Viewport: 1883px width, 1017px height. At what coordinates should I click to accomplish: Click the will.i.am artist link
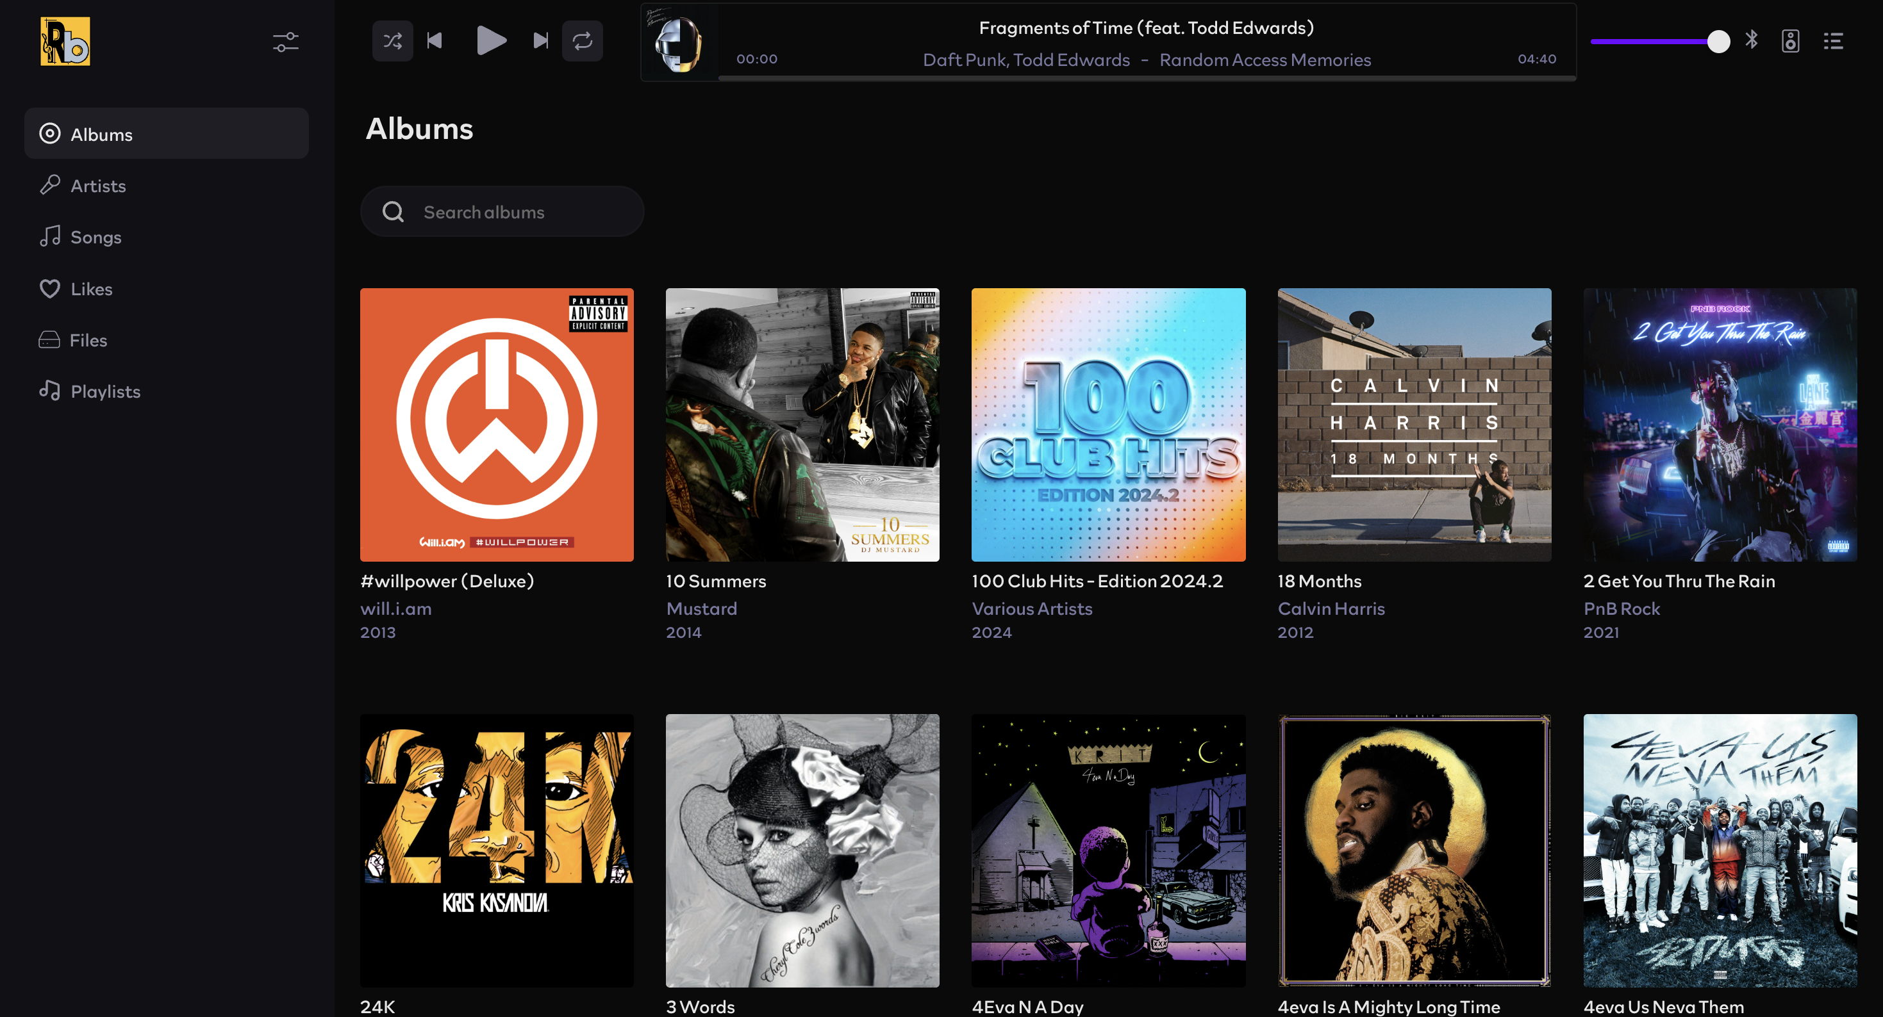pos(396,608)
